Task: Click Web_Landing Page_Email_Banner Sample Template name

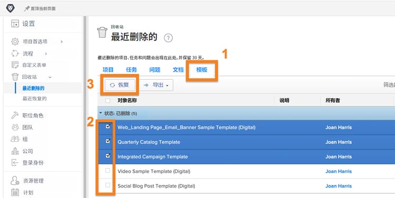Action: (x=186, y=128)
